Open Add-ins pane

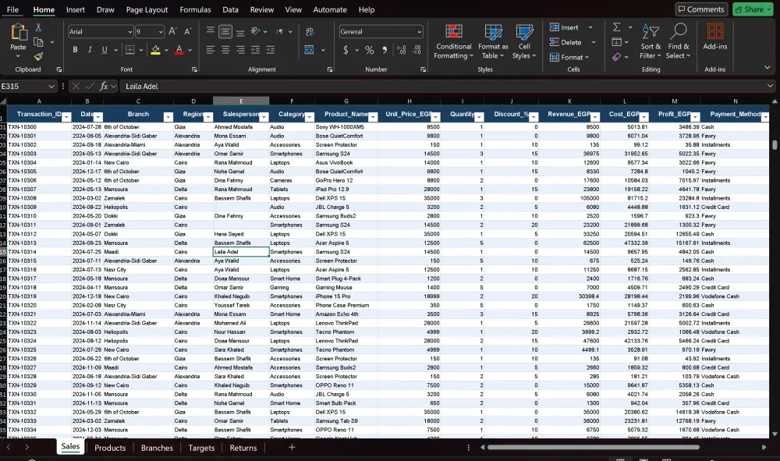(714, 37)
